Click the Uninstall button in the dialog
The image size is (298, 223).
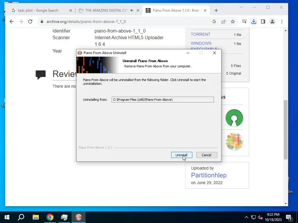coord(182,155)
